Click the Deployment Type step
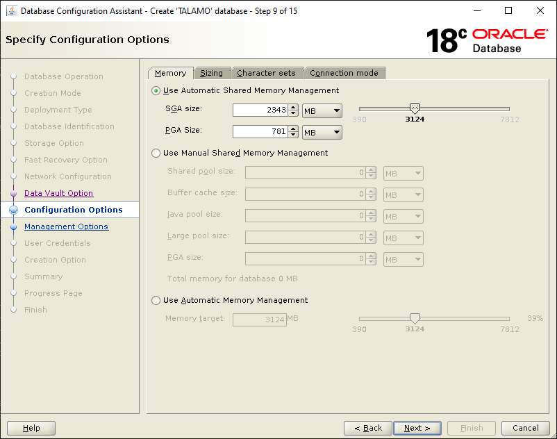The height and width of the screenshot is (439, 557). [58, 110]
